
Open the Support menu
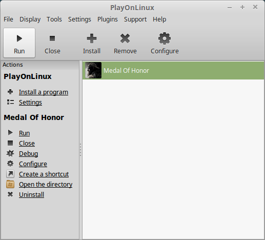(x=135, y=19)
